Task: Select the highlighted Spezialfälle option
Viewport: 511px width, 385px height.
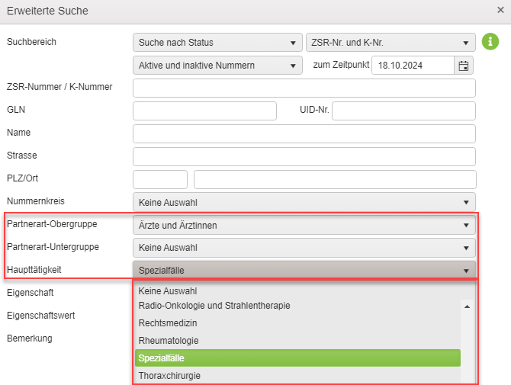Action: tap(297, 358)
